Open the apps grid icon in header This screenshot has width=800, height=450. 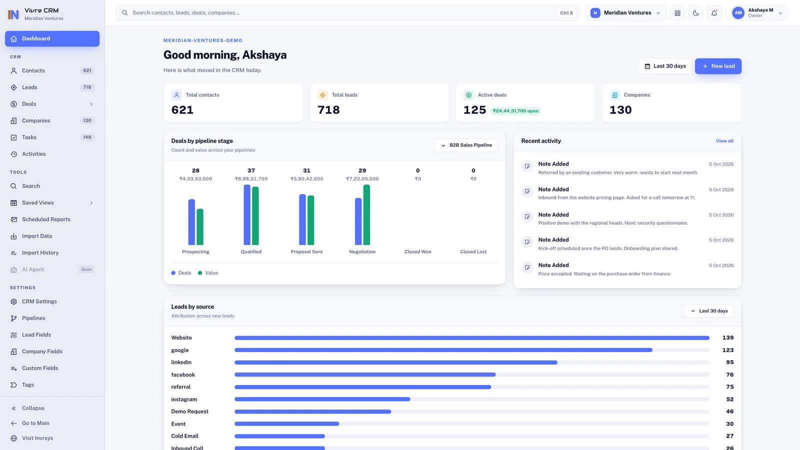click(x=677, y=13)
